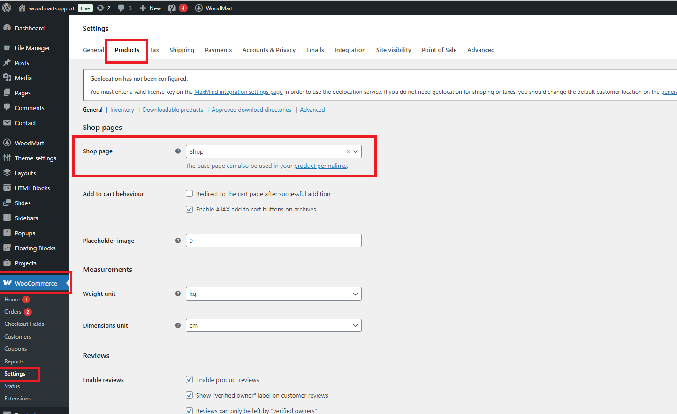677x414 pixels.
Task: Follow the MaxMind integration settings page link
Action: [238, 92]
